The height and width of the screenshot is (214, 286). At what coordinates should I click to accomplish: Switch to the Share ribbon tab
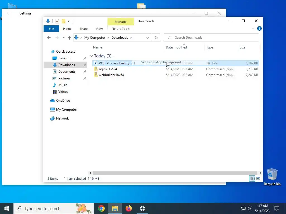84,29
